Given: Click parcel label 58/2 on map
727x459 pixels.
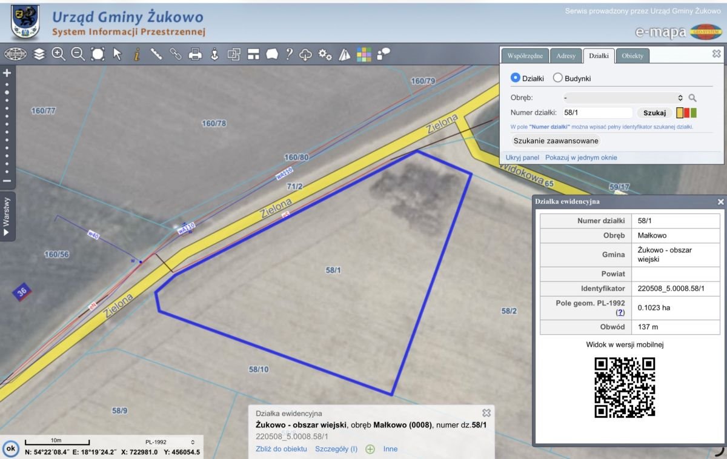Looking at the screenshot, I should coord(509,311).
